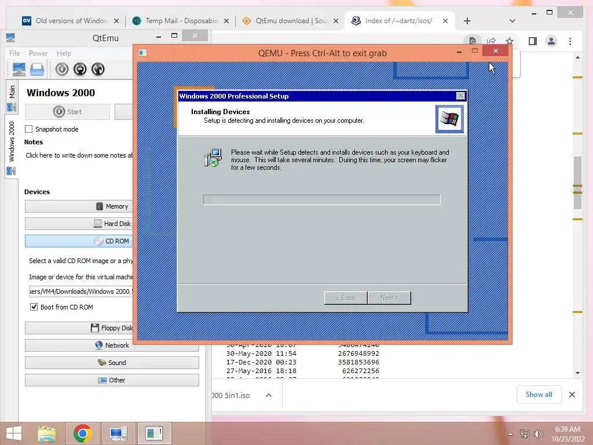Open the Chrome profile avatar
The width and height of the screenshot is (593, 445).
coord(551,41)
